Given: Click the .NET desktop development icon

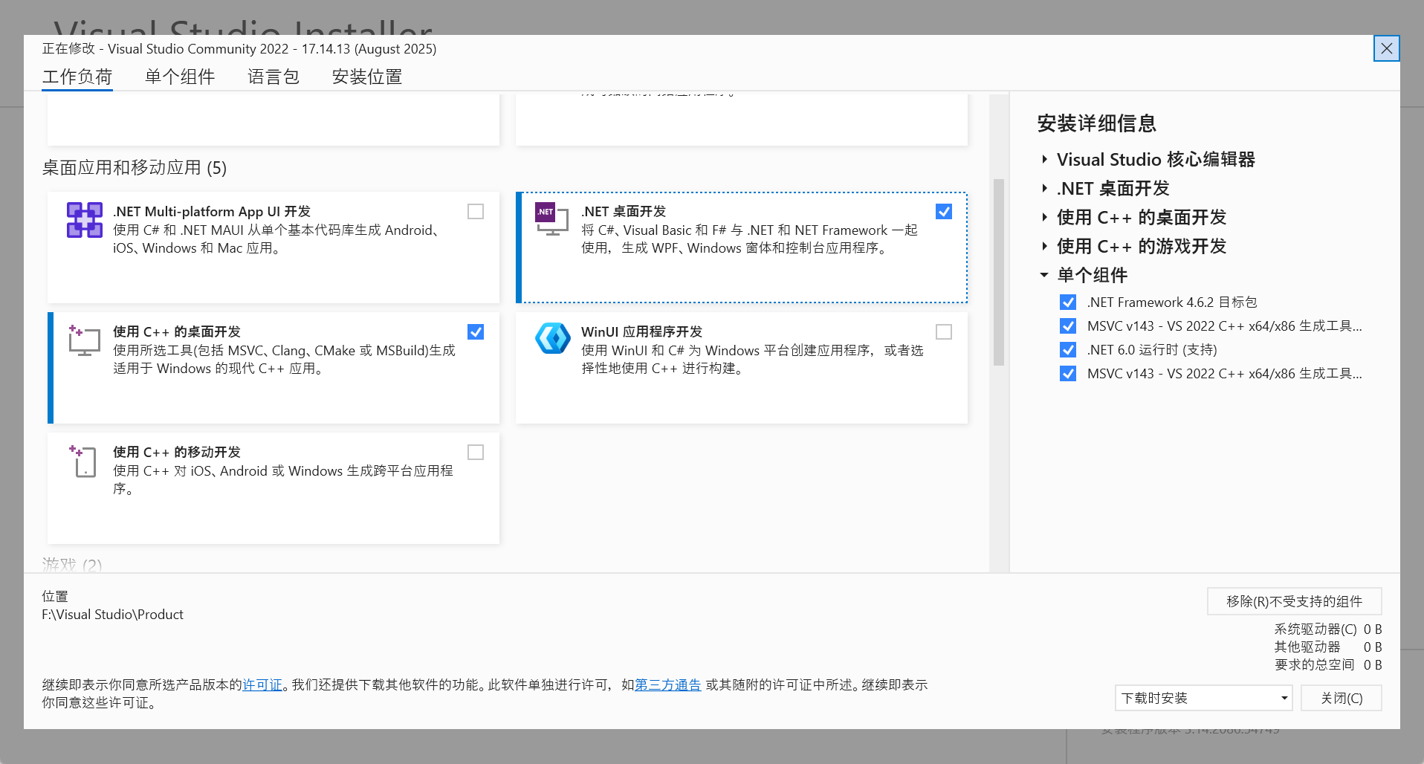Looking at the screenshot, I should pos(551,219).
